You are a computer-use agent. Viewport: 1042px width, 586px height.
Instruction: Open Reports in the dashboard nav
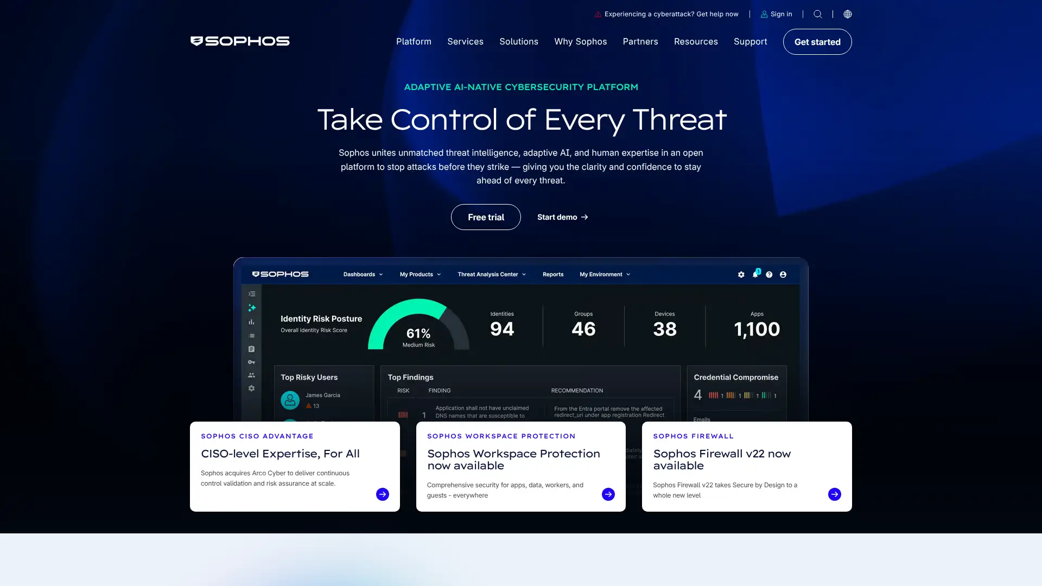[553, 275]
